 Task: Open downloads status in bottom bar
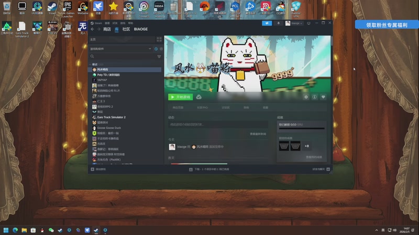(209, 169)
